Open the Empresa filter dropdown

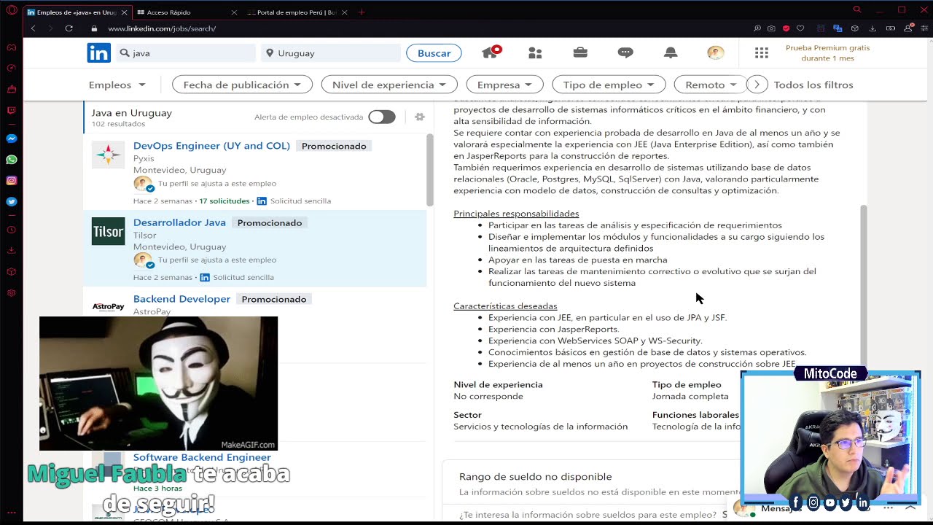click(x=504, y=85)
